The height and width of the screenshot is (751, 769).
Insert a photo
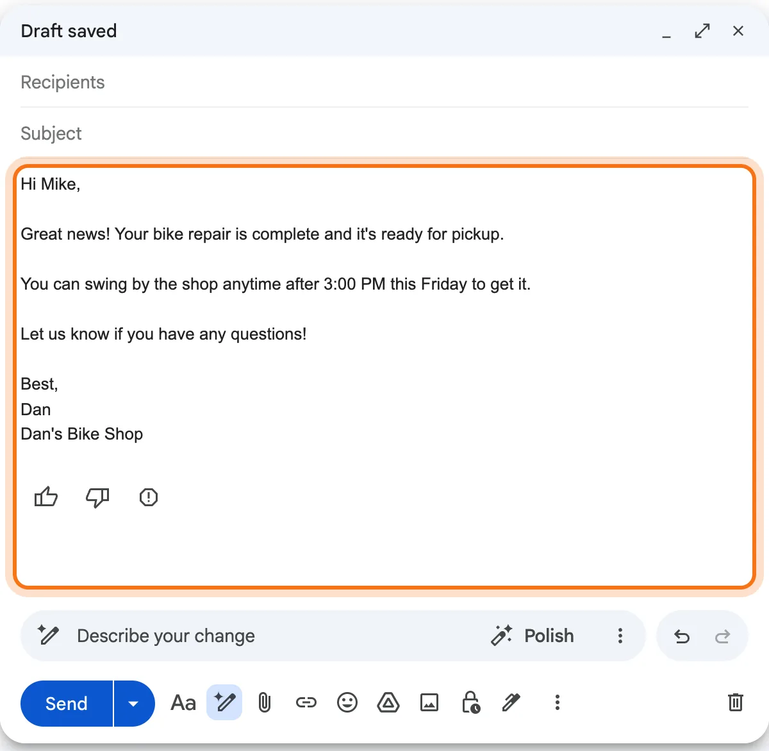click(429, 703)
